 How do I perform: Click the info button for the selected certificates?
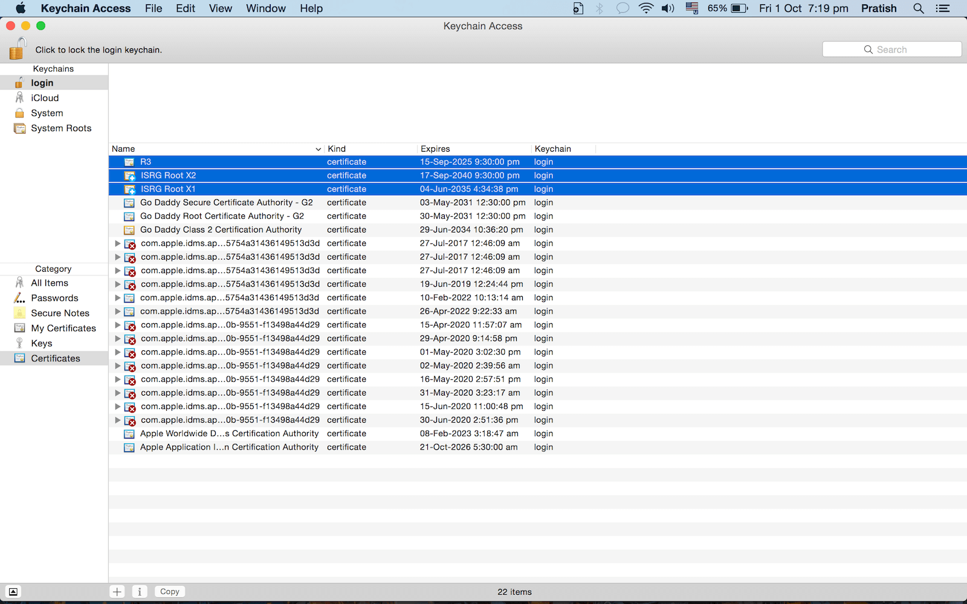point(140,591)
